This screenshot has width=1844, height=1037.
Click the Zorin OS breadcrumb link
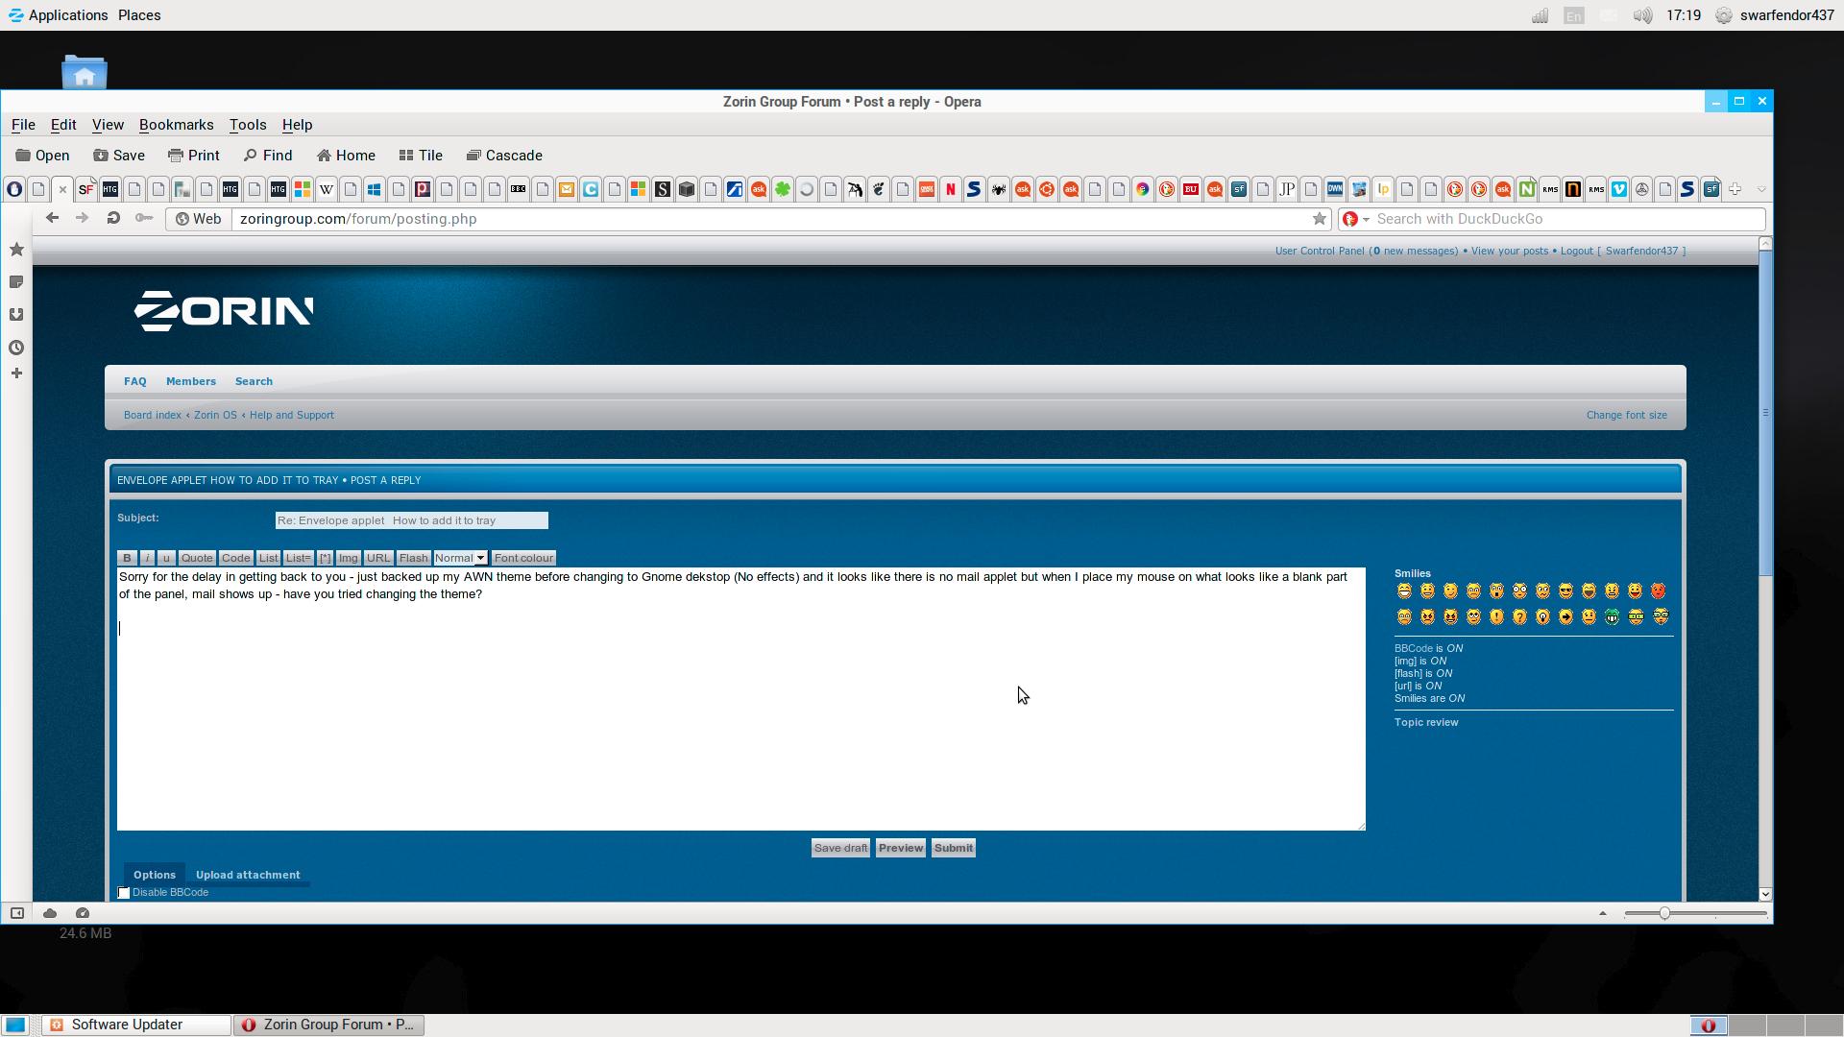215,415
